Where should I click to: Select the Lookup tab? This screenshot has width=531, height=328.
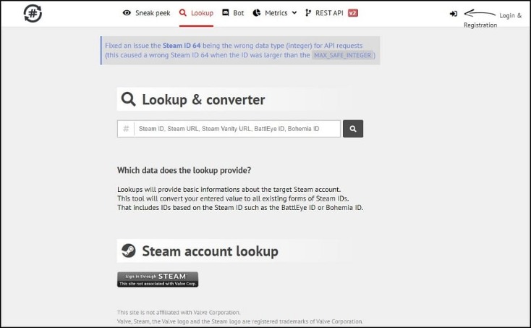click(x=202, y=13)
